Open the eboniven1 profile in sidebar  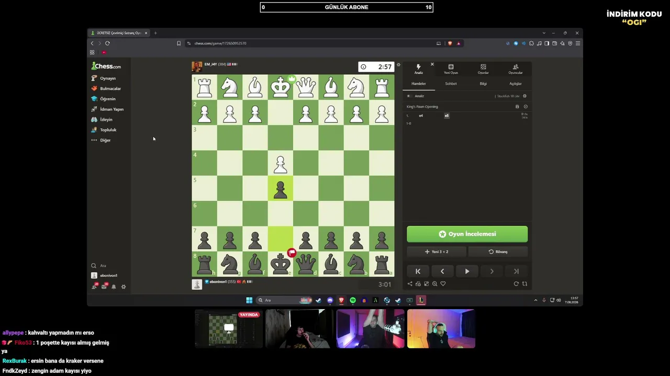[105, 275]
